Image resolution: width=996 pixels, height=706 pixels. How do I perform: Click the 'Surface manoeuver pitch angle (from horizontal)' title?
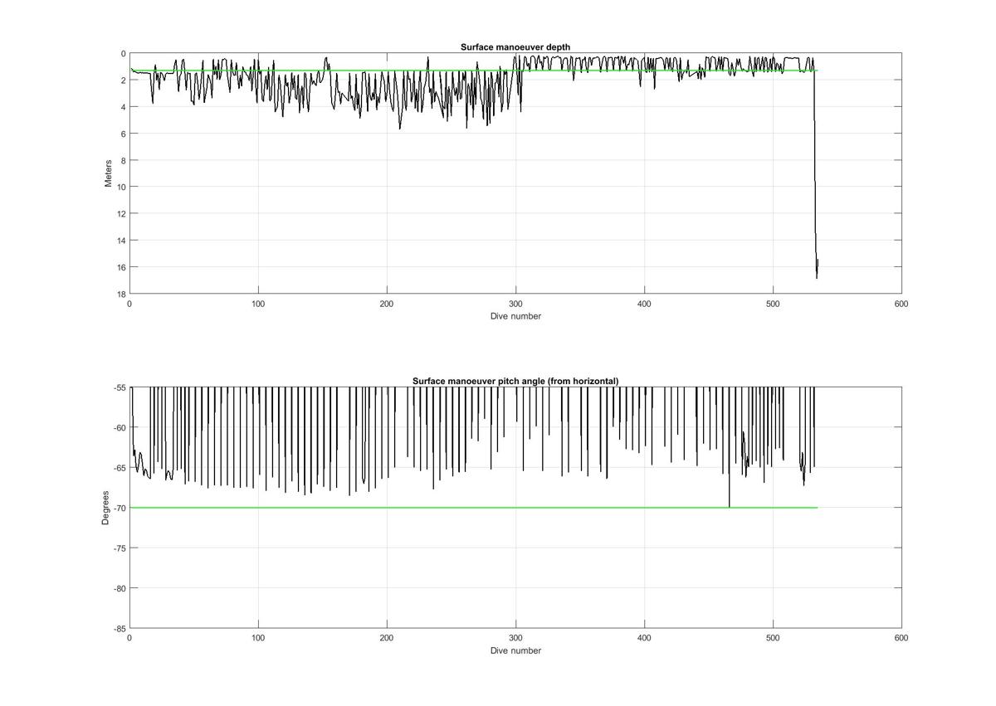pos(515,381)
